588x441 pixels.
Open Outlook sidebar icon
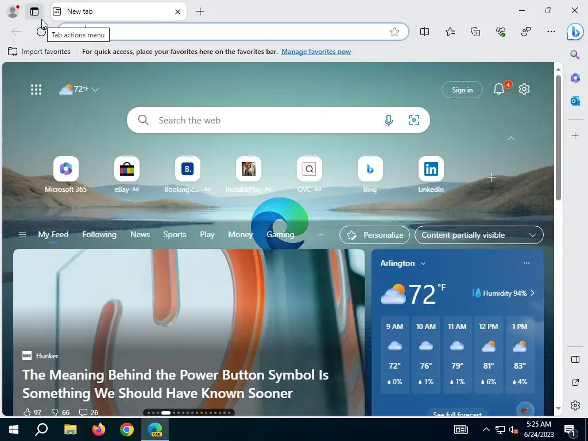(575, 101)
